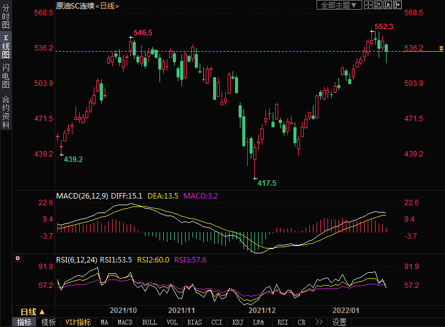
Task: Click the chart replay play icon
Action: [387, 5]
